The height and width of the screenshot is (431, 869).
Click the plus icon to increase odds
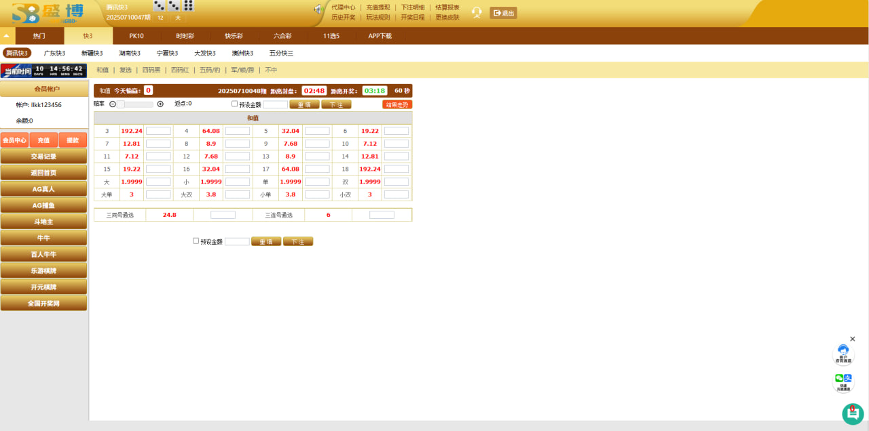pos(160,104)
